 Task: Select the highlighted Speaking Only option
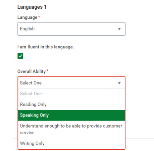click(71, 115)
